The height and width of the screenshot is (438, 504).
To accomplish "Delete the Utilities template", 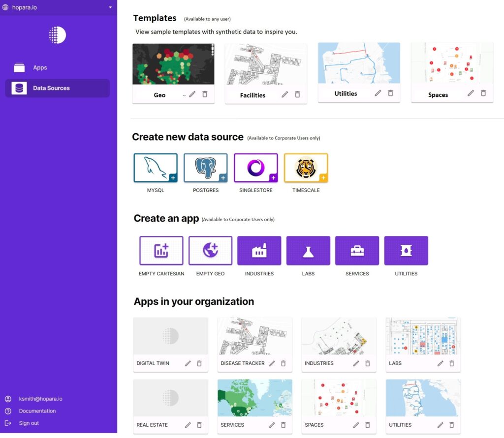I will point(390,93).
